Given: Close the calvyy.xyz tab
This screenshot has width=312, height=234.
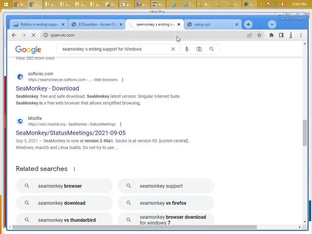Looking at the screenshot, I should [x=236, y=24].
